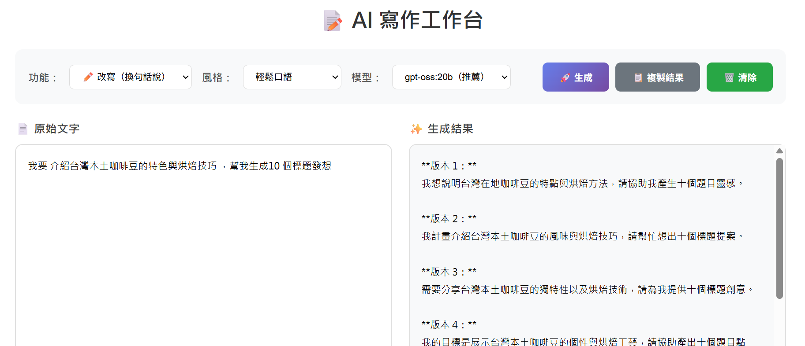Click the trash icon on the 清除 button

coord(729,78)
